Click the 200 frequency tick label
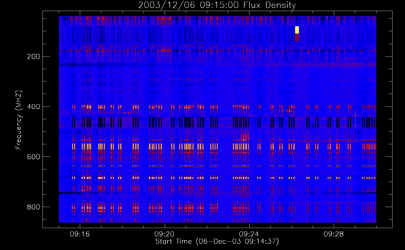 34,56
